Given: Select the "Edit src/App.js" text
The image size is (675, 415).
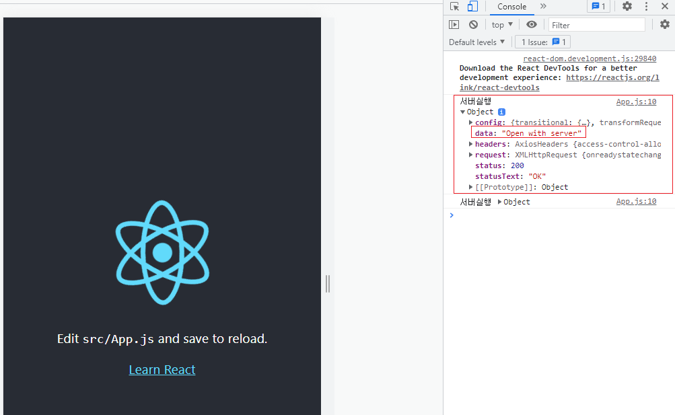Looking at the screenshot, I should 106,339.
